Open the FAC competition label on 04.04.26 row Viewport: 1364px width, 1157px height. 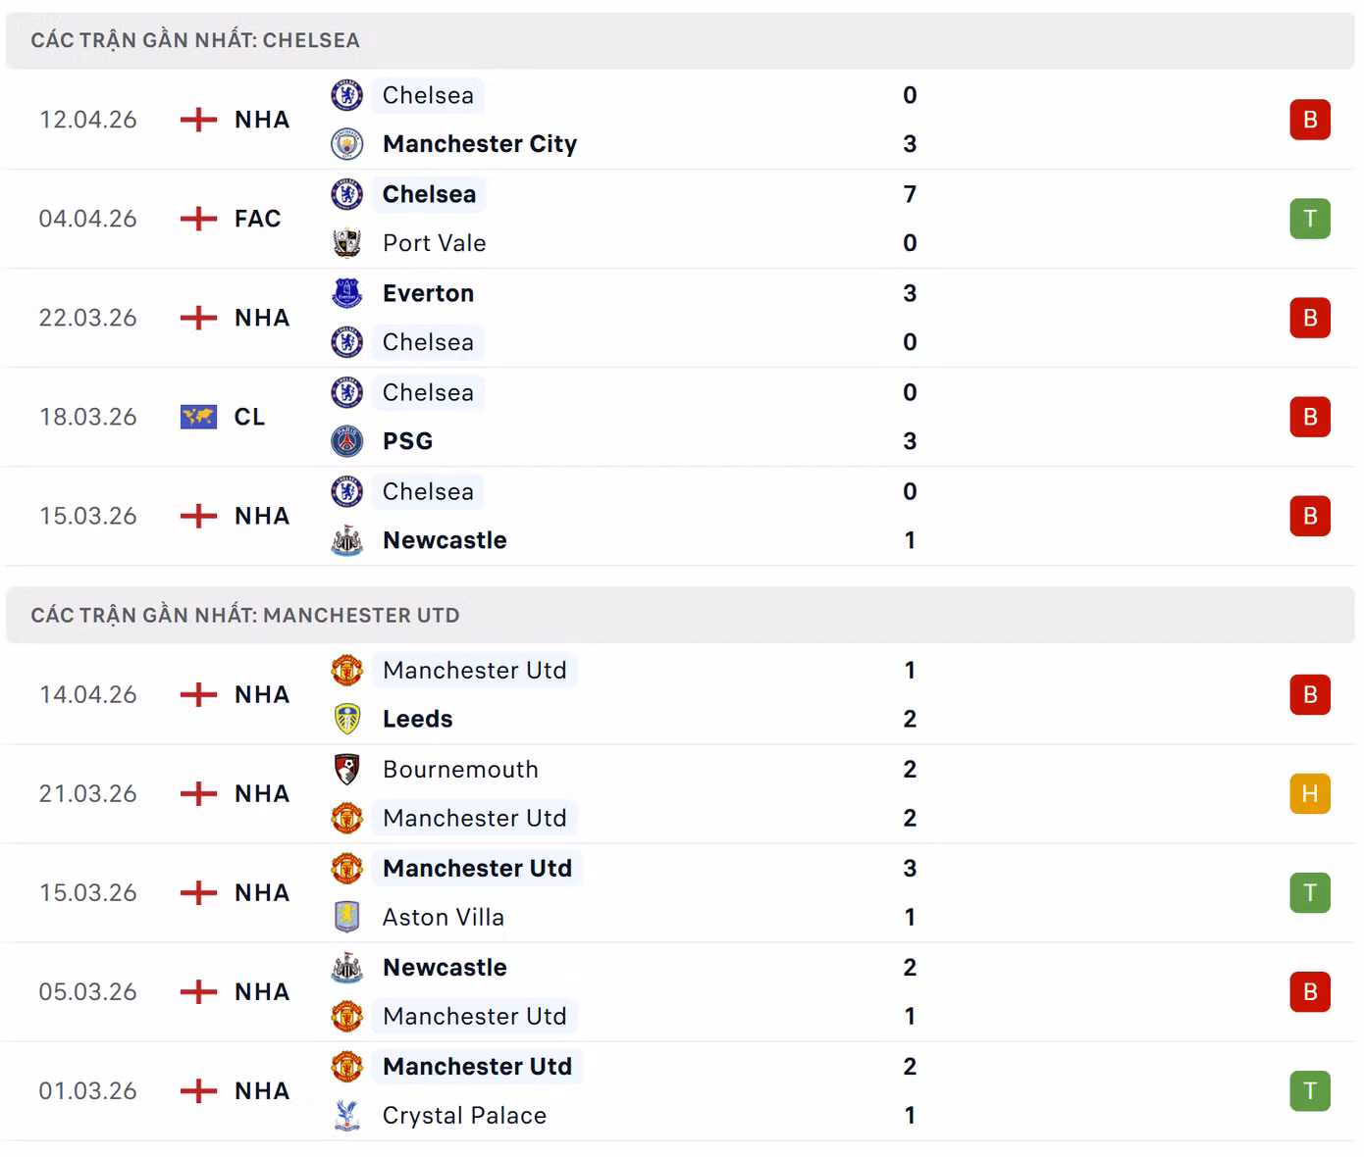point(257,219)
